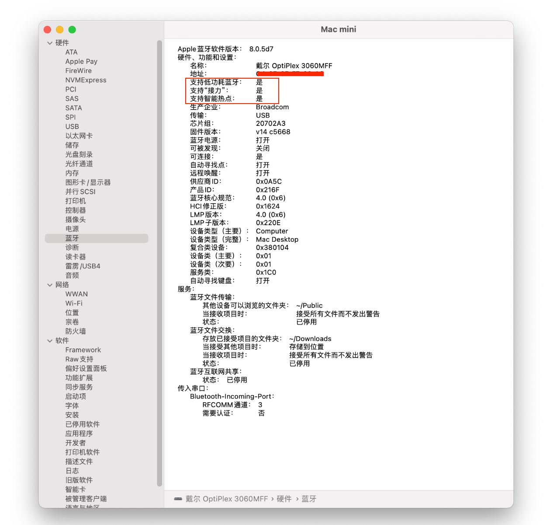This screenshot has width=560, height=525.
Task: Open 已停用软件 entry
Action: pos(83,424)
